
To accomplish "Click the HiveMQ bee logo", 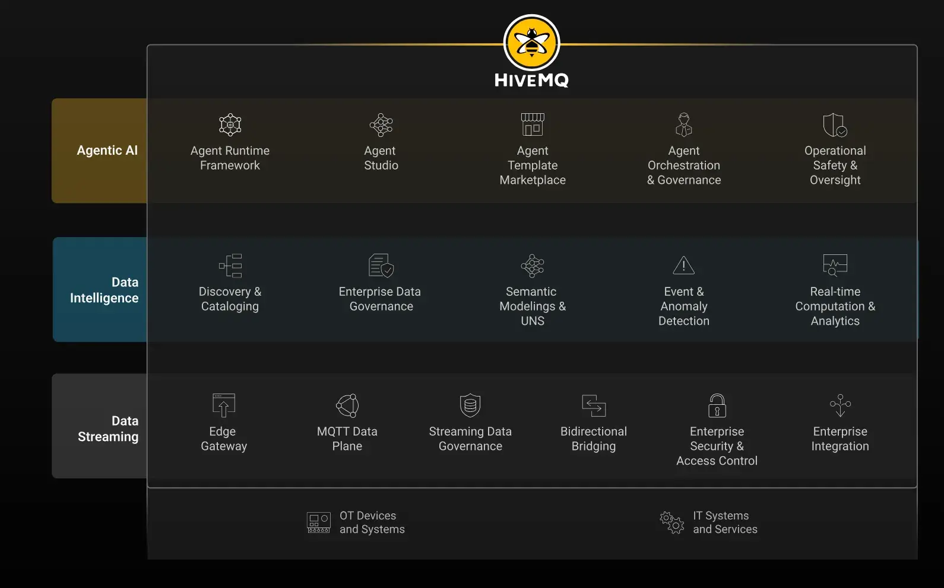I will (531, 43).
